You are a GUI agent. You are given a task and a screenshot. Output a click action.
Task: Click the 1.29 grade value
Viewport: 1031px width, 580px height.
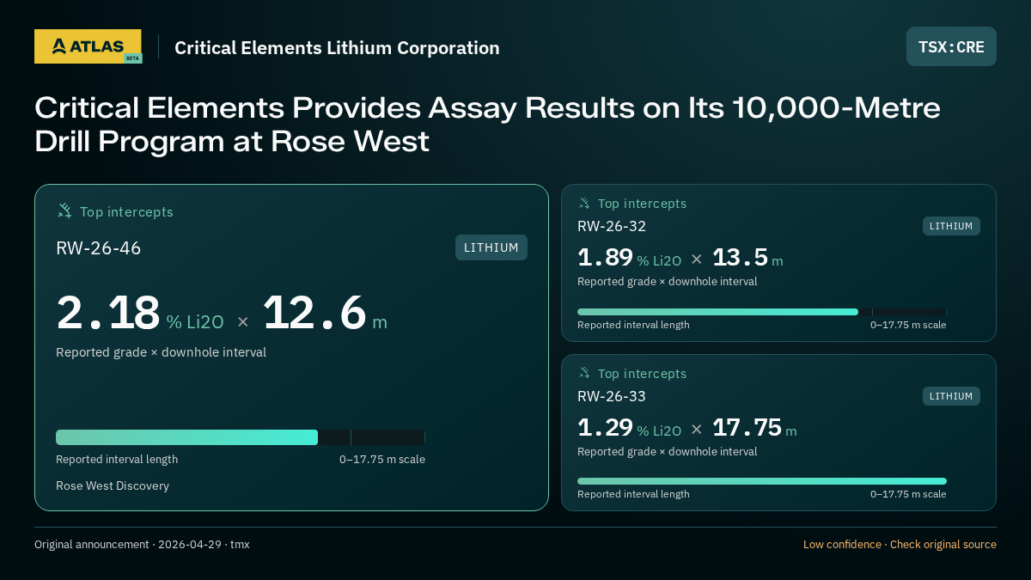pyautogui.click(x=605, y=428)
